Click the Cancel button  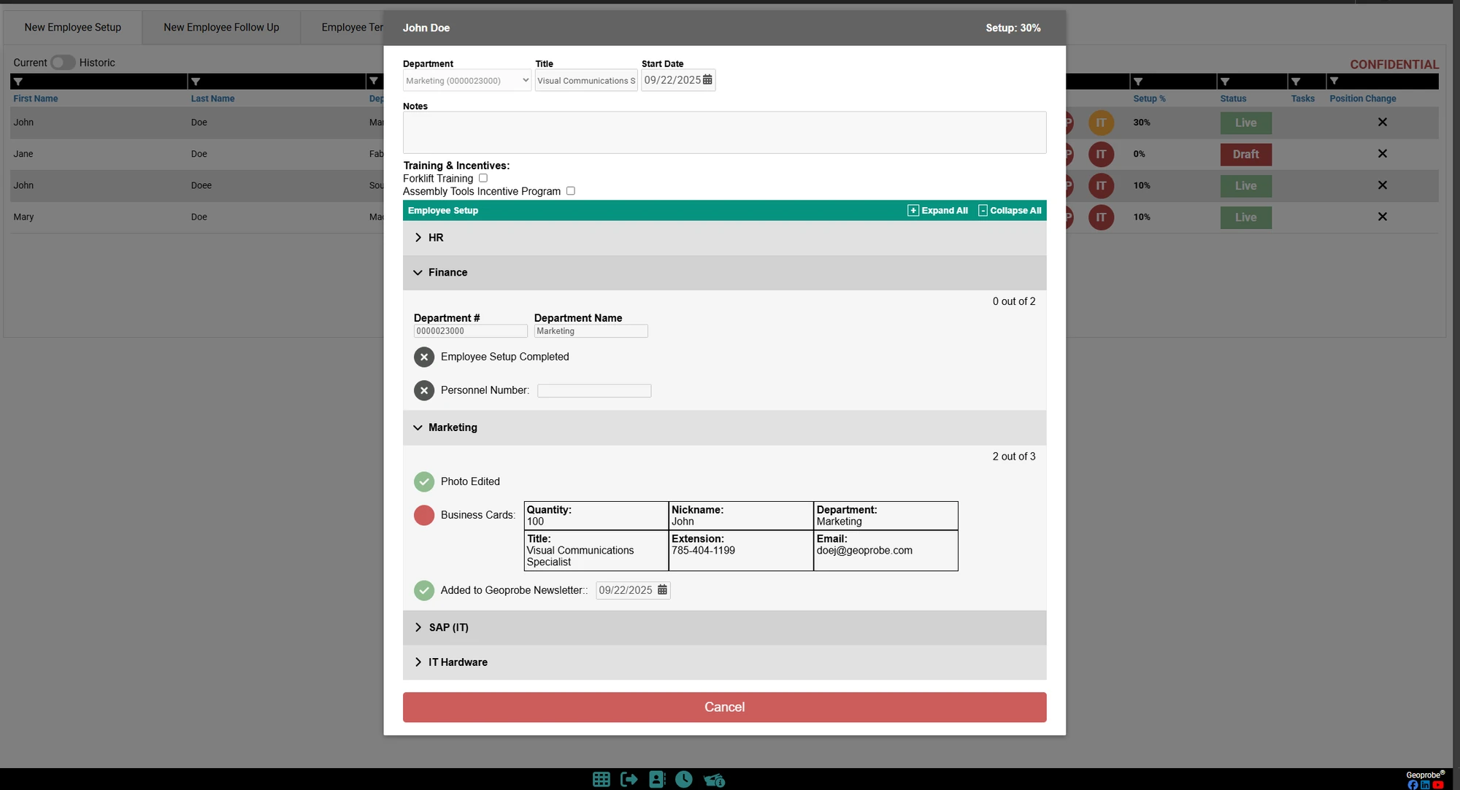click(724, 707)
